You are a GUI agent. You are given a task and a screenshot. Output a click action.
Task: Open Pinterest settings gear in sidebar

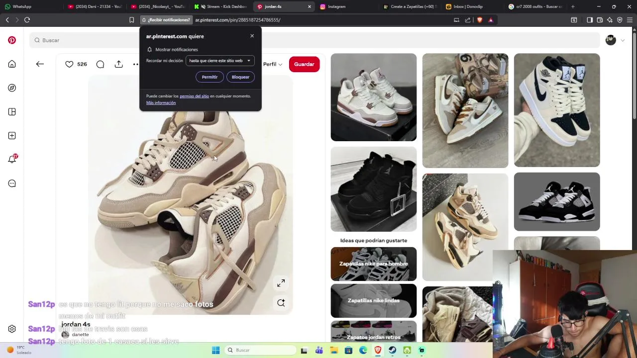pyautogui.click(x=12, y=329)
